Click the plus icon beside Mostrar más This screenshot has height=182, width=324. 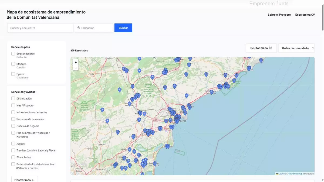[33, 180]
